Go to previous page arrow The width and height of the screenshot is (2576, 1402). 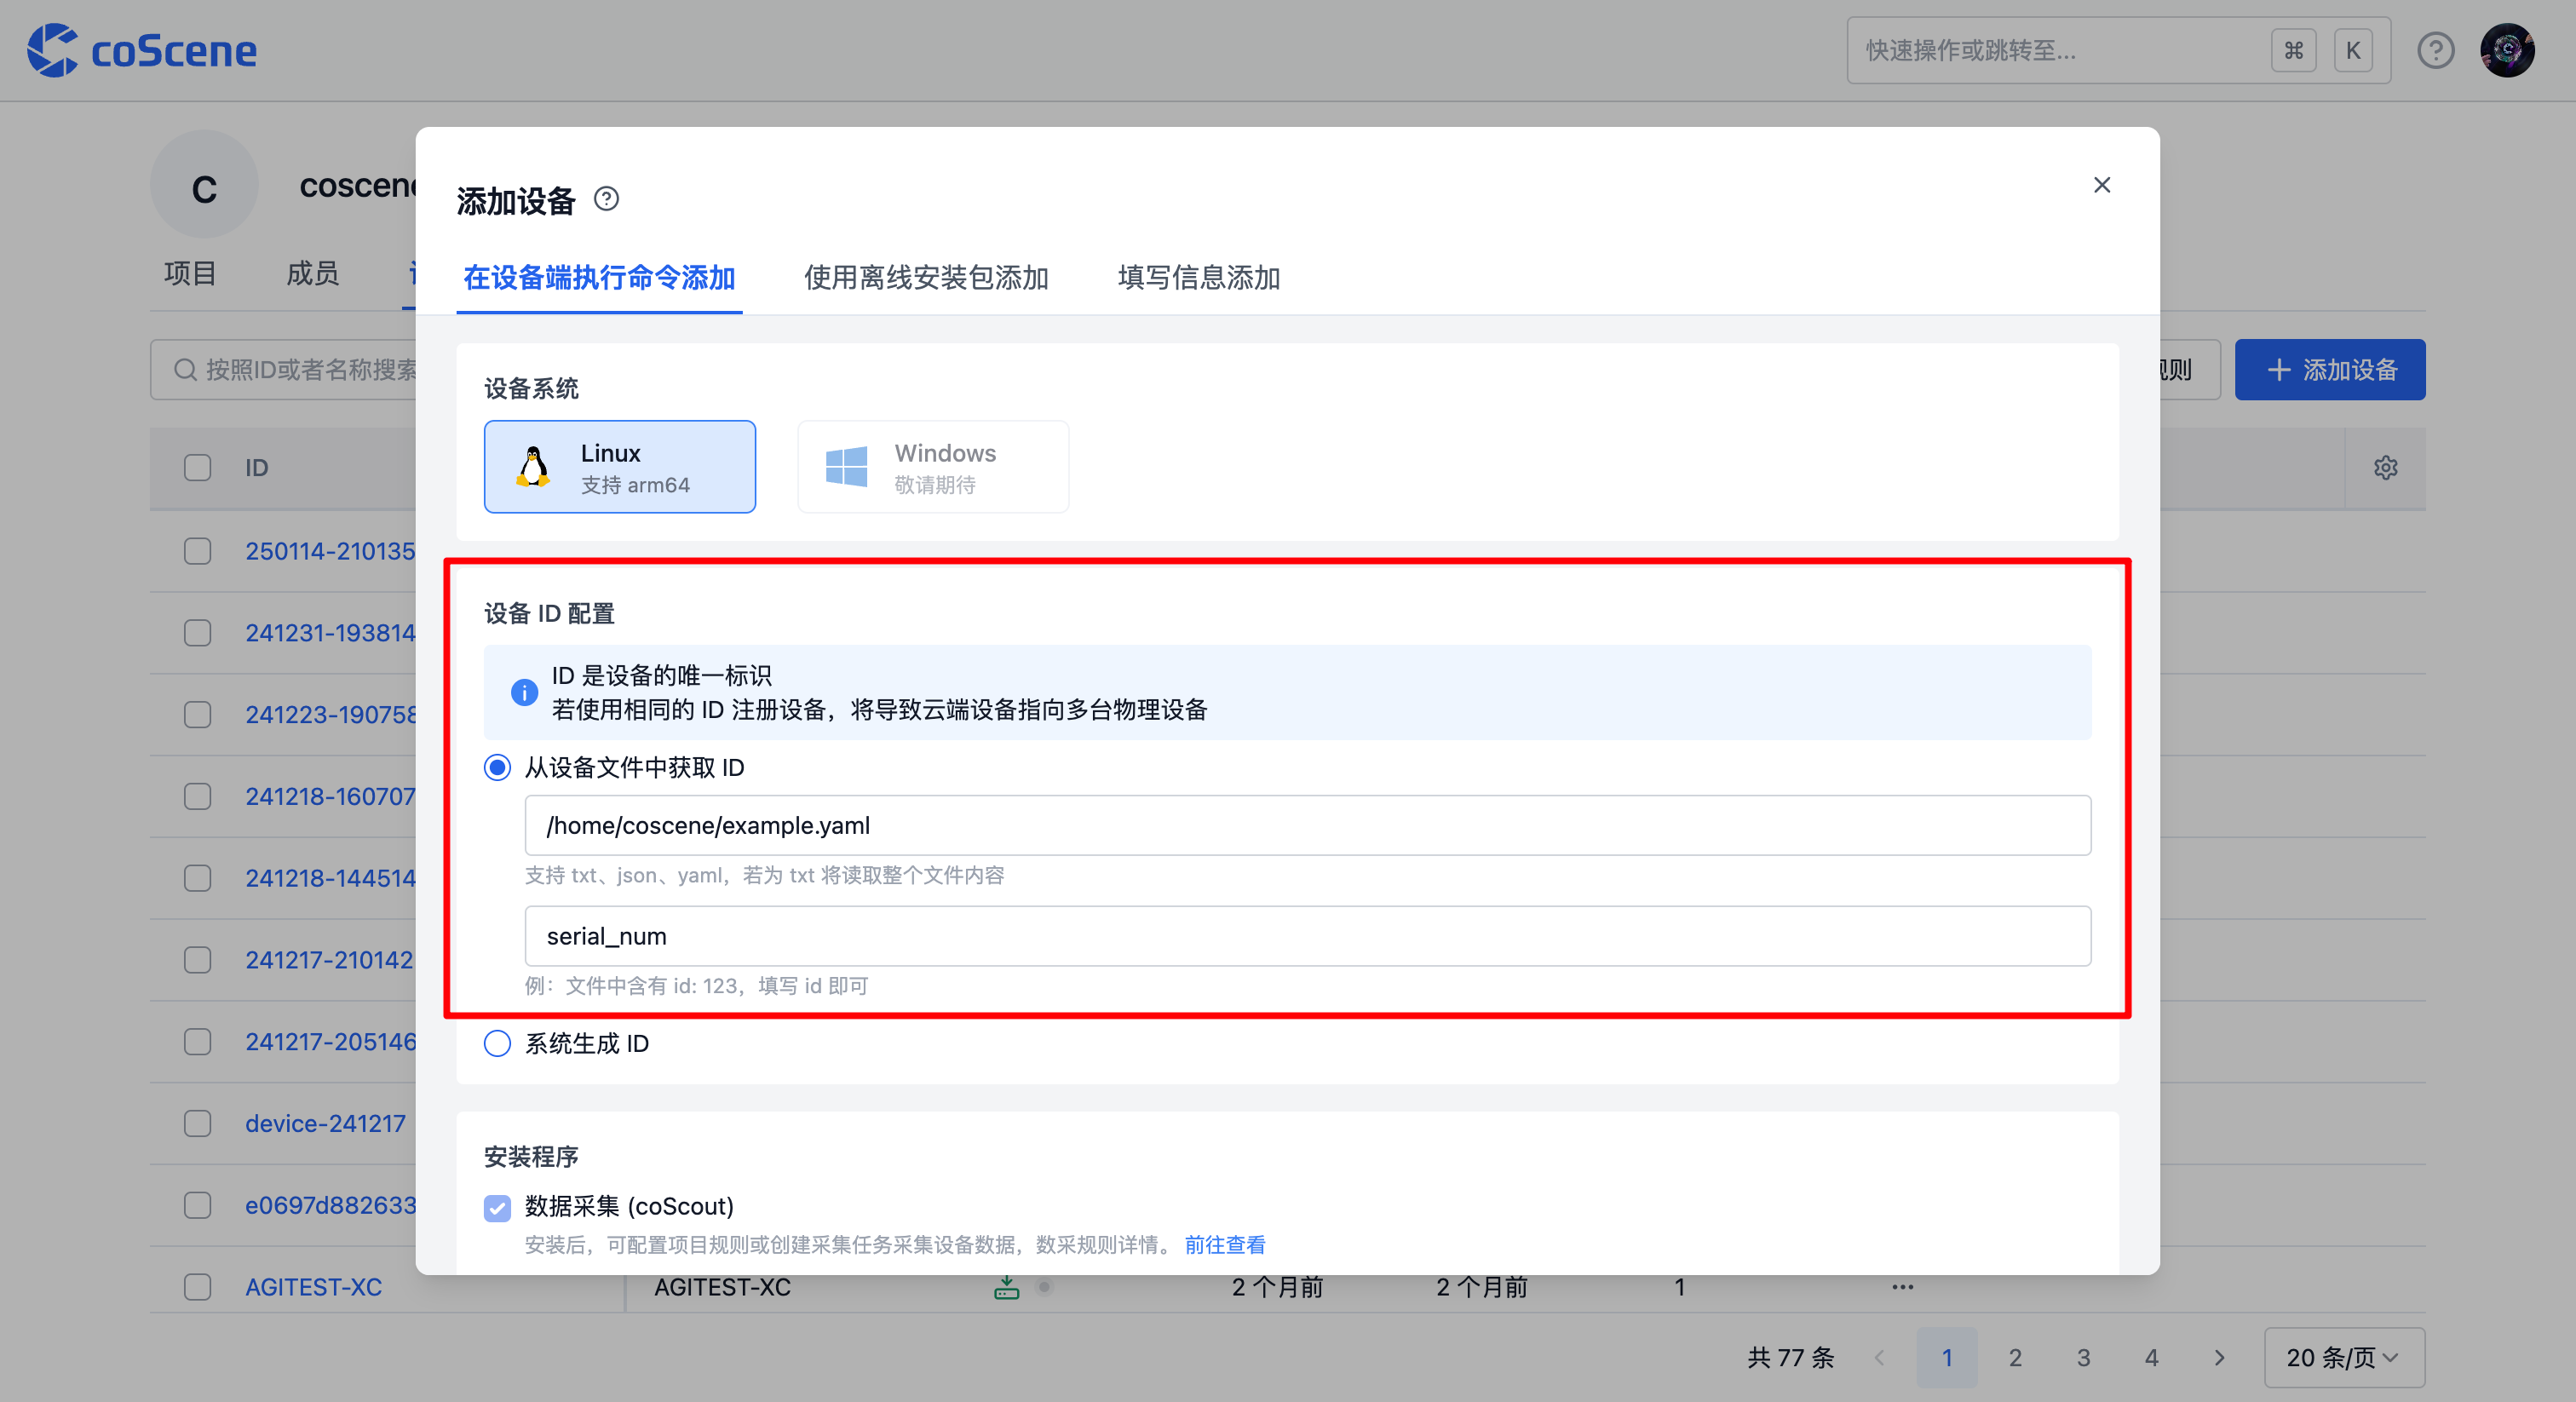1880,1357
